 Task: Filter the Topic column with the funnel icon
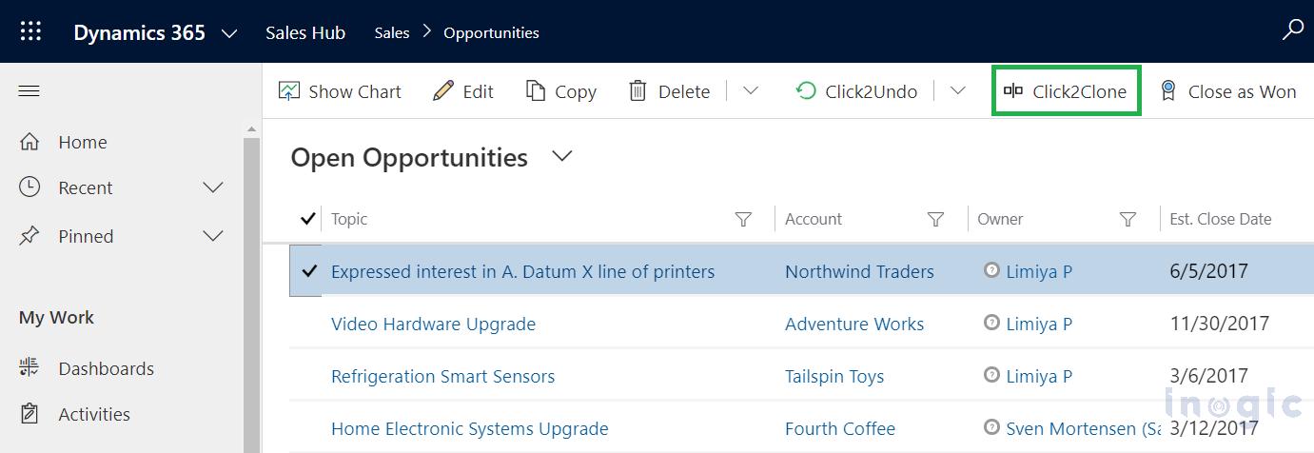743,220
